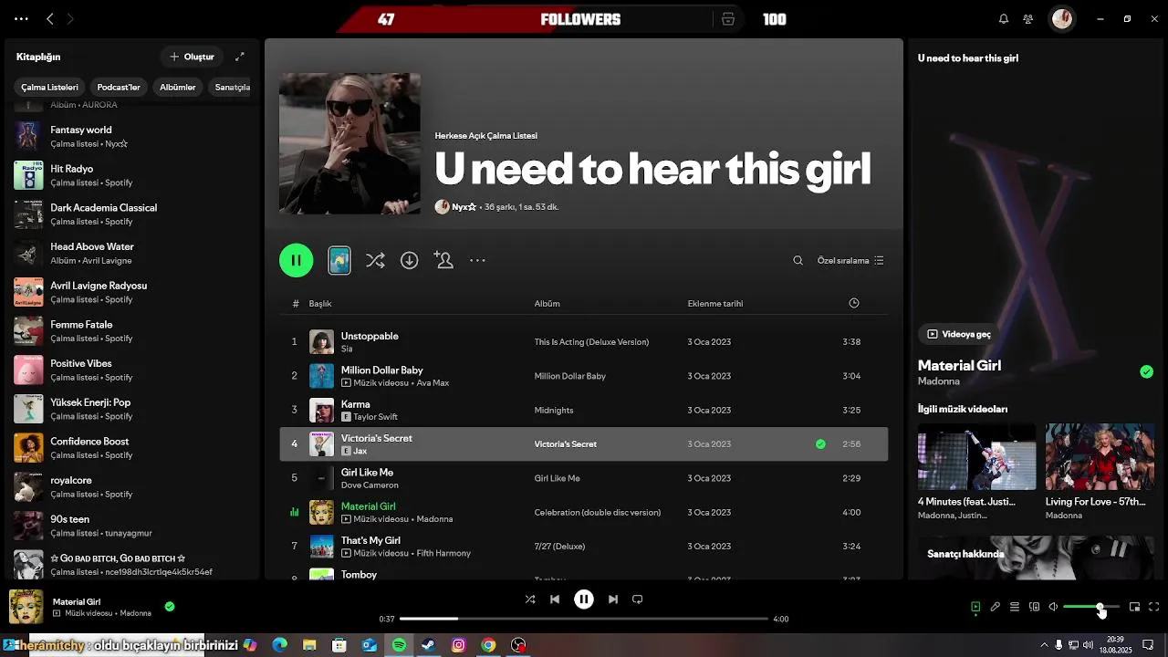Open Dark Academia Classical playlist
The image size is (1168, 657).
pos(132,214)
